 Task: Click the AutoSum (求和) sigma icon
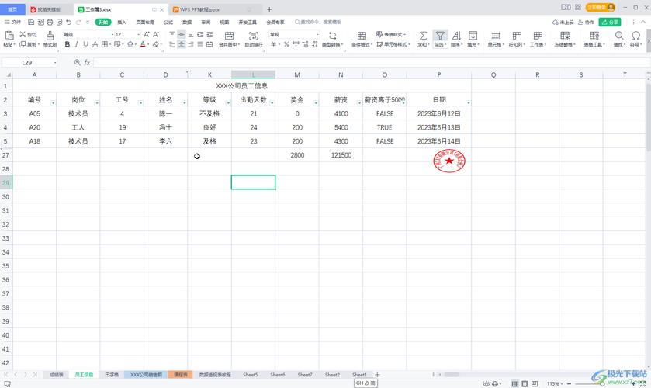pyautogui.click(x=423, y=36)
